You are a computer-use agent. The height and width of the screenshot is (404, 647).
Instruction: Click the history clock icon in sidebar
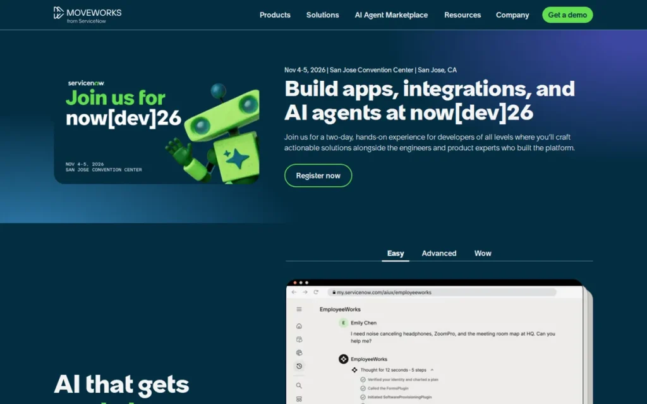(x=299, y=365)
